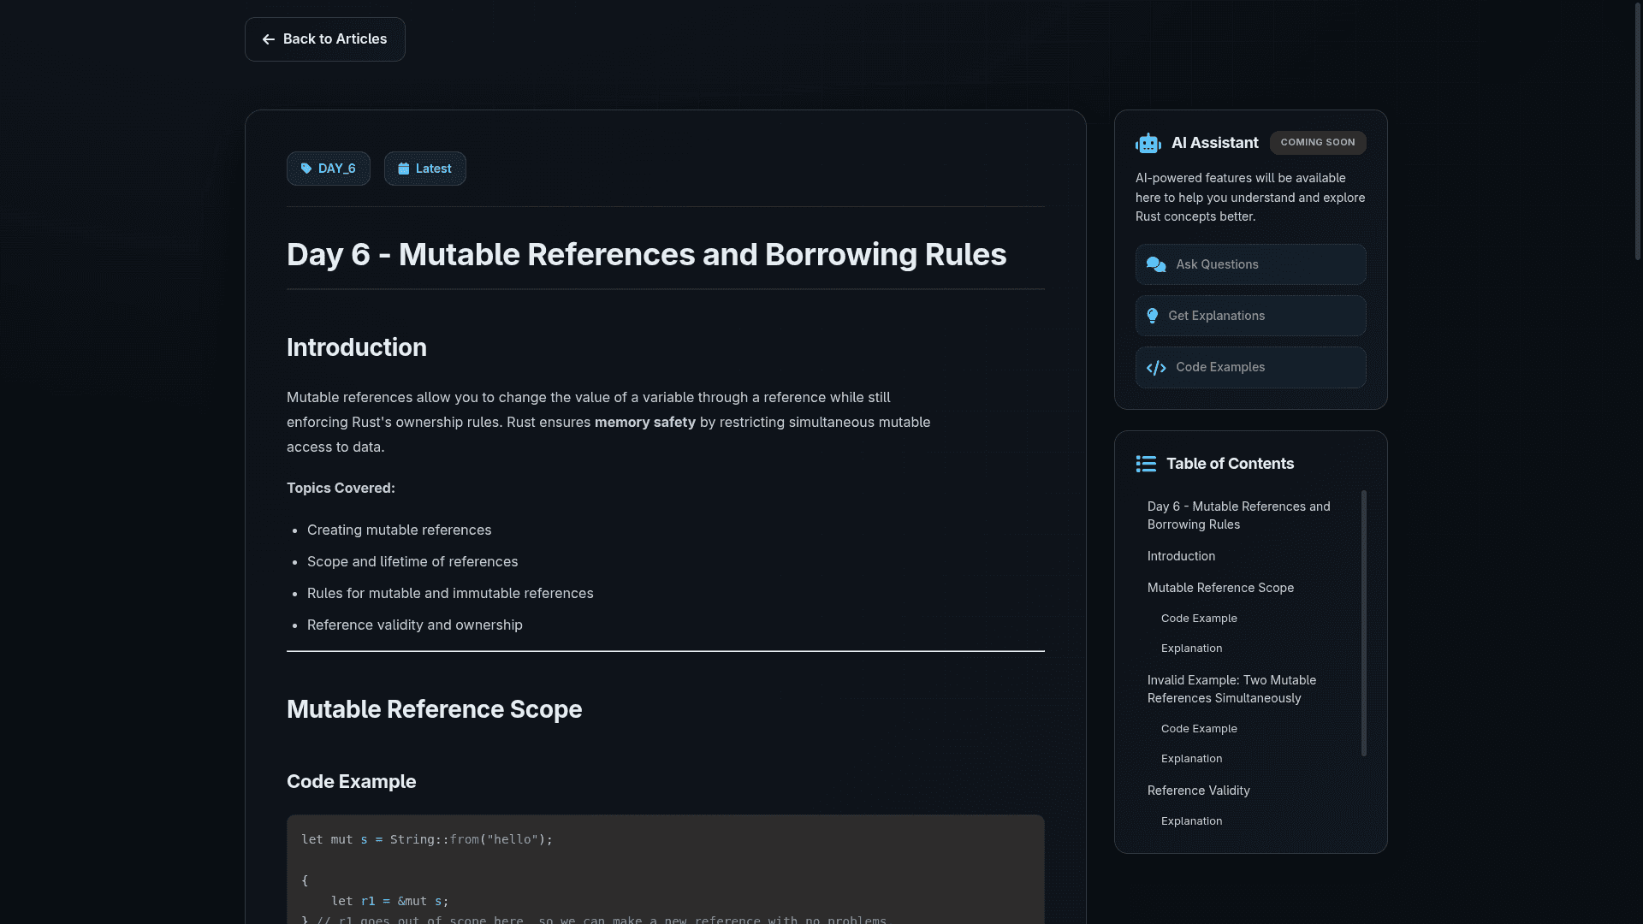The height and width of the screenshot is (924, 1643).
Task: Click the chat bubbles Ask Questions icon
Action: [1156, 264]
